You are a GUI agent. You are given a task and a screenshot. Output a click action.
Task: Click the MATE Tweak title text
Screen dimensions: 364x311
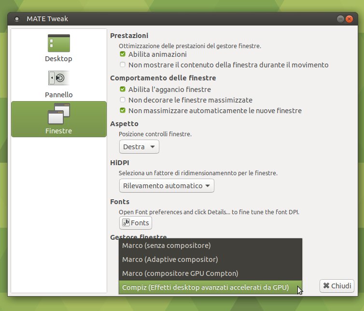point(47,19)
